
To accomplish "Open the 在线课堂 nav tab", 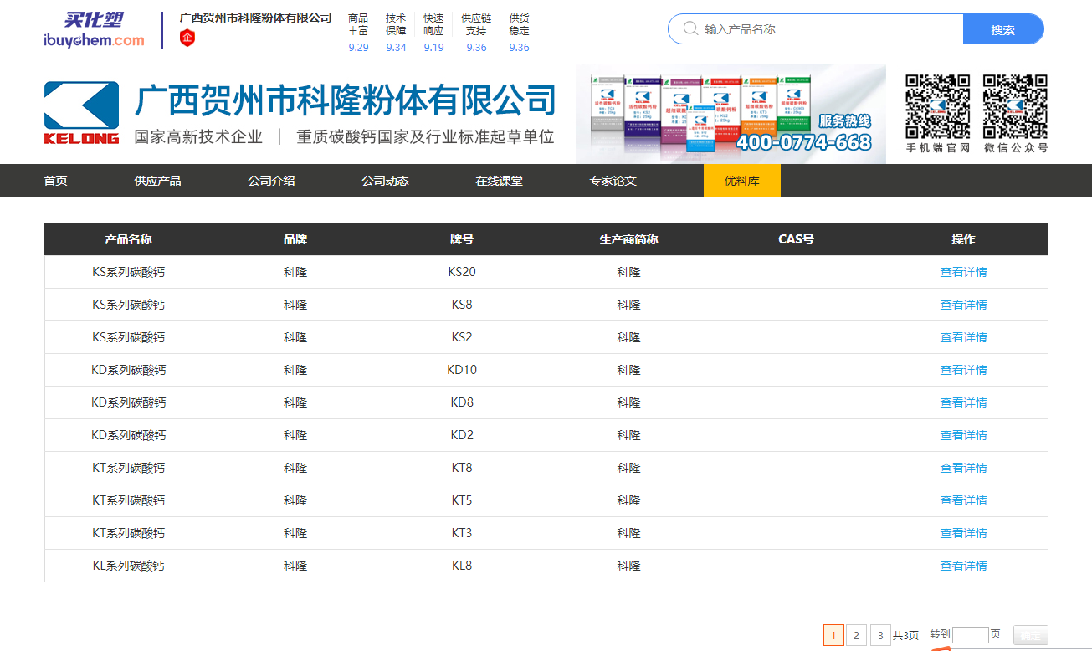I will click(x=499, y=181).
